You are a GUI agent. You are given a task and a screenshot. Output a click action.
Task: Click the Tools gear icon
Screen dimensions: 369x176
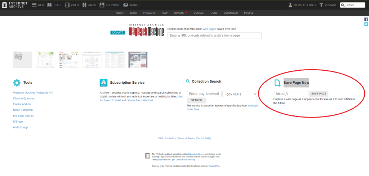pos(17,83)
